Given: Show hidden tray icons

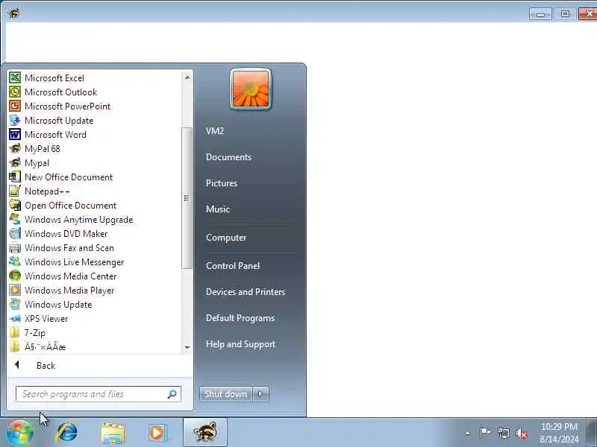Looking at the screenshot, I should 468,433.
